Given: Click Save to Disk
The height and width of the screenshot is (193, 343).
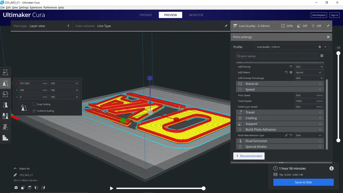Looking at the screenshot, I should point(303,182).
